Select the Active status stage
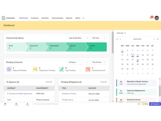Image resolution: width=161 pixels, height=121 pixels. coord(97,47)
